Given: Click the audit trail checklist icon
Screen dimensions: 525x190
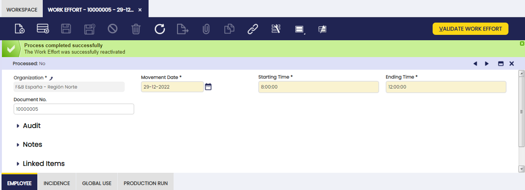Looking at the screenshot, I should tap(276, 29).
